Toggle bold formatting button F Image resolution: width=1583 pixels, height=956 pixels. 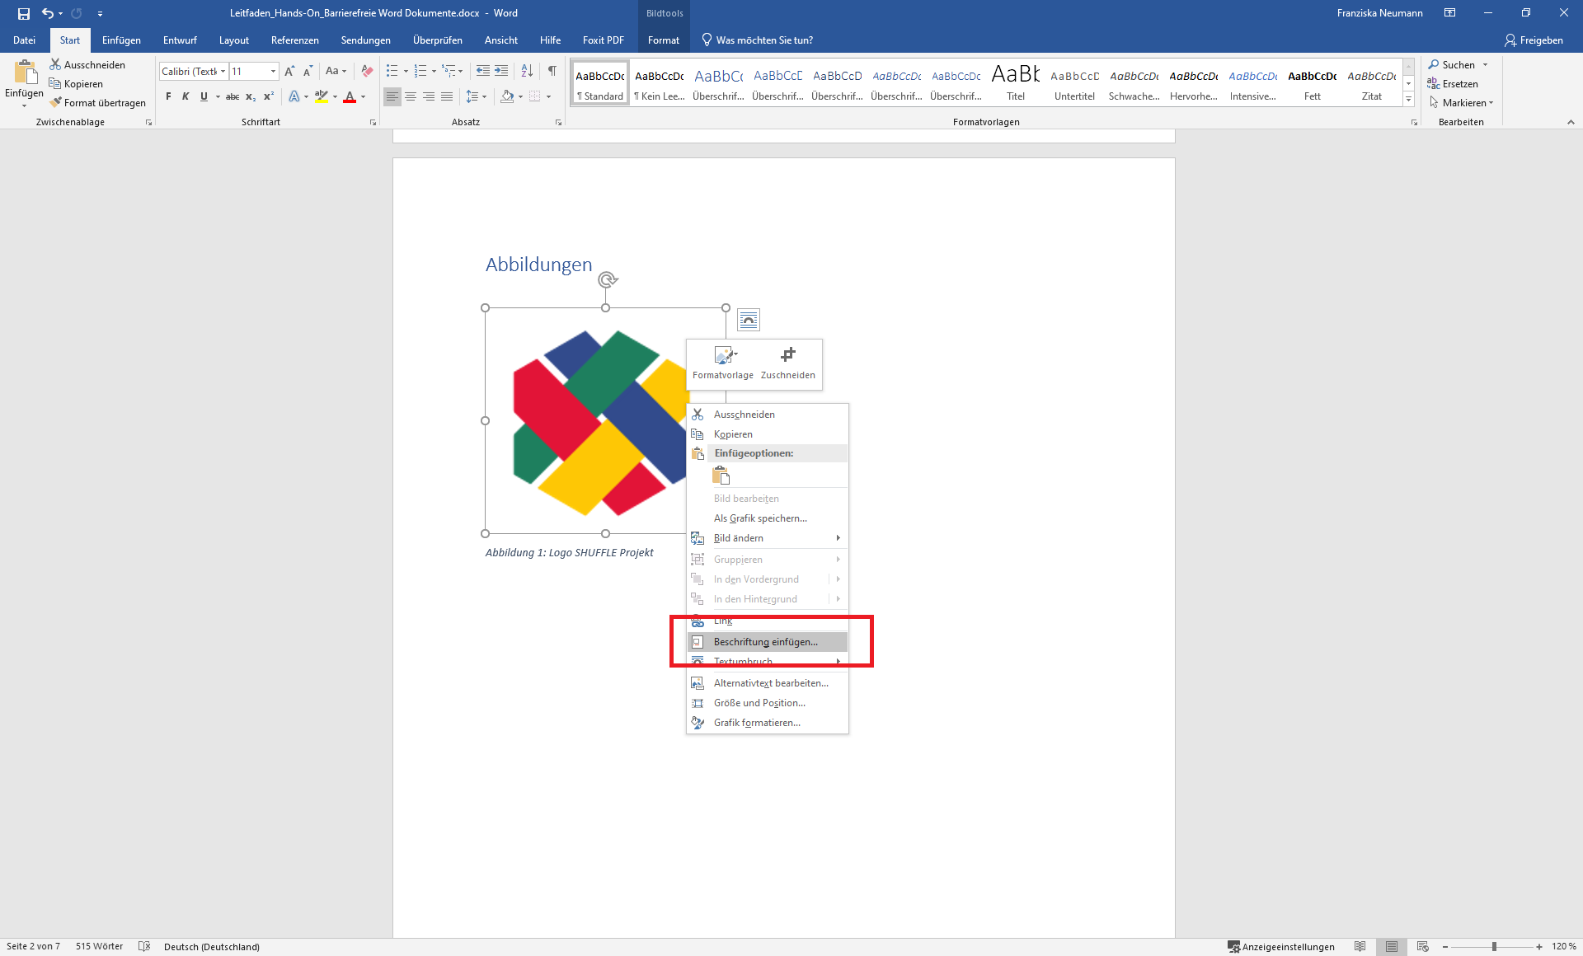pyautogui.click(x=168, y=96)
